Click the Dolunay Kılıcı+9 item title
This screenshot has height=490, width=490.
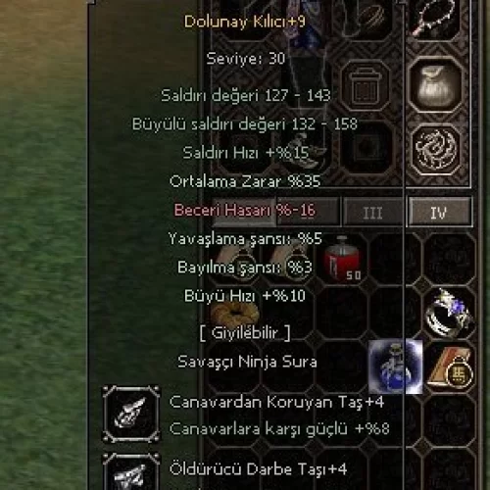(x=245, y=22)
